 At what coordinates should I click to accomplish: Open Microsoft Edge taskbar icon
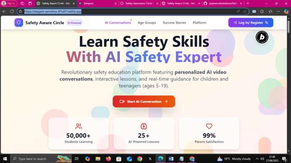pos(161,159)
